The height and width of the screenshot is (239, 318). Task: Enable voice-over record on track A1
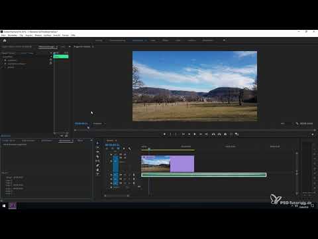click(x=134, y=175)
